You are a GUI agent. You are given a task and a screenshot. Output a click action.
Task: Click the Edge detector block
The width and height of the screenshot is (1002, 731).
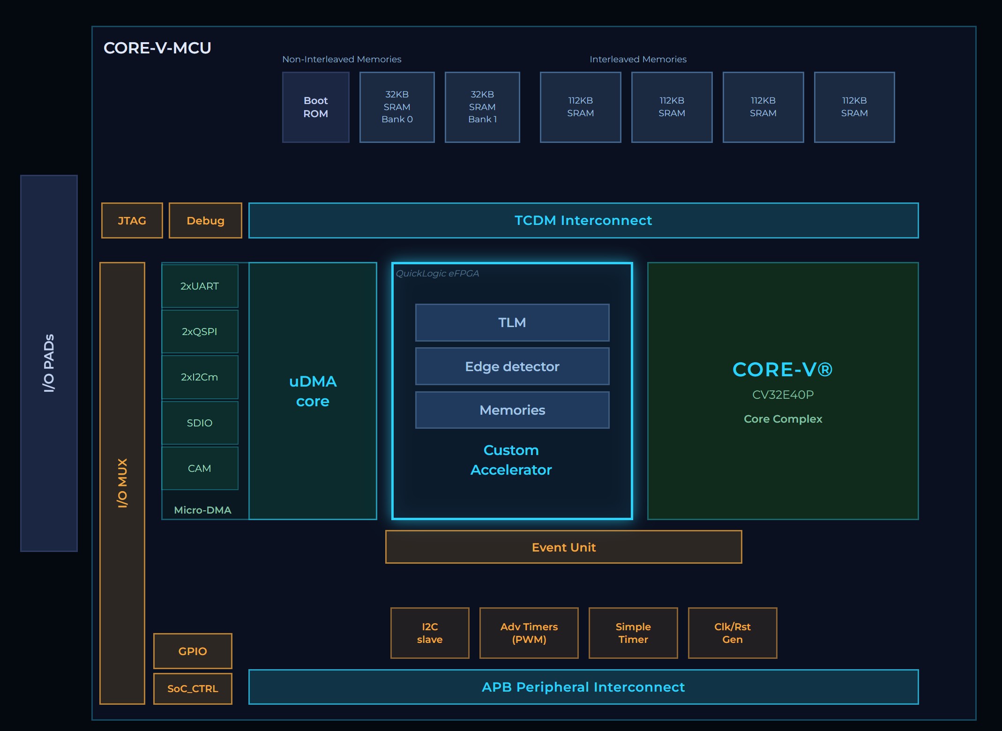tap(512, 366)
